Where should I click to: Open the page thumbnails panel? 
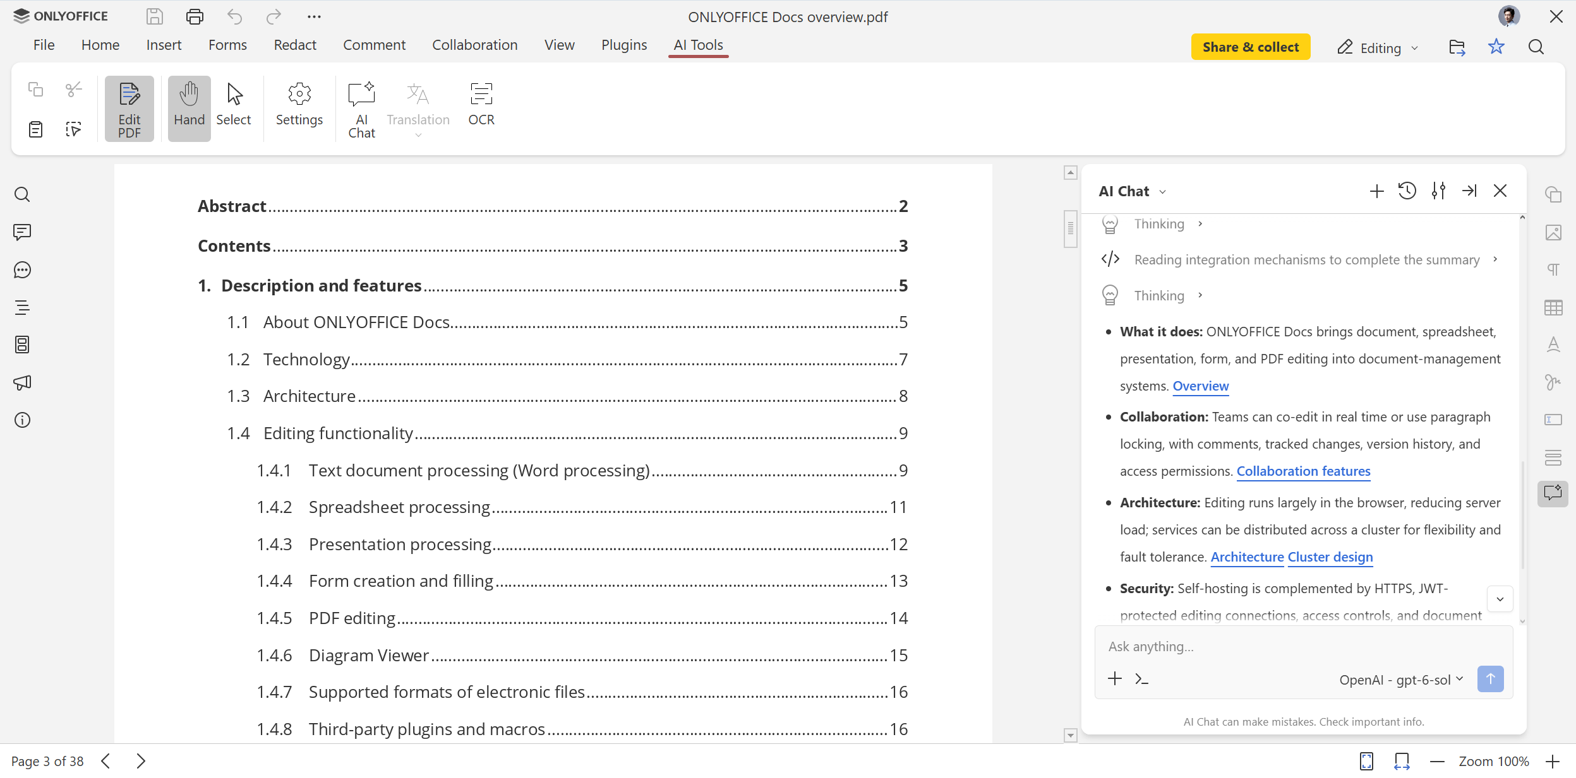(x=22, y=345)
